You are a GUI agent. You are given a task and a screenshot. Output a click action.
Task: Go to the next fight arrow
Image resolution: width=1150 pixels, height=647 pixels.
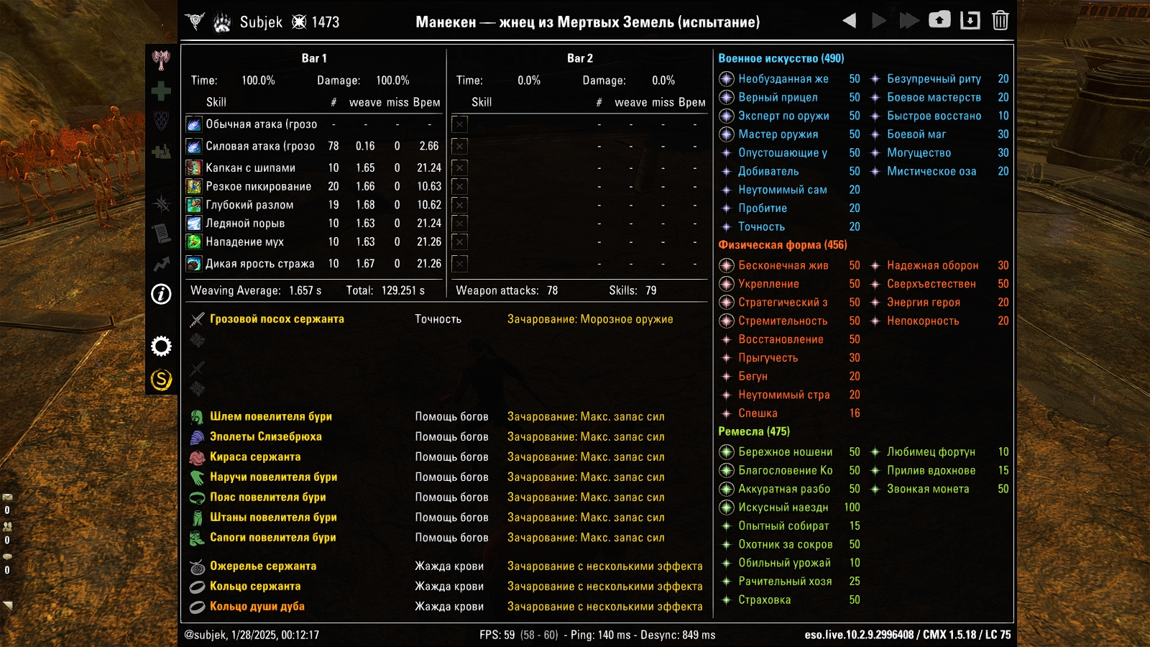(878, 21)
